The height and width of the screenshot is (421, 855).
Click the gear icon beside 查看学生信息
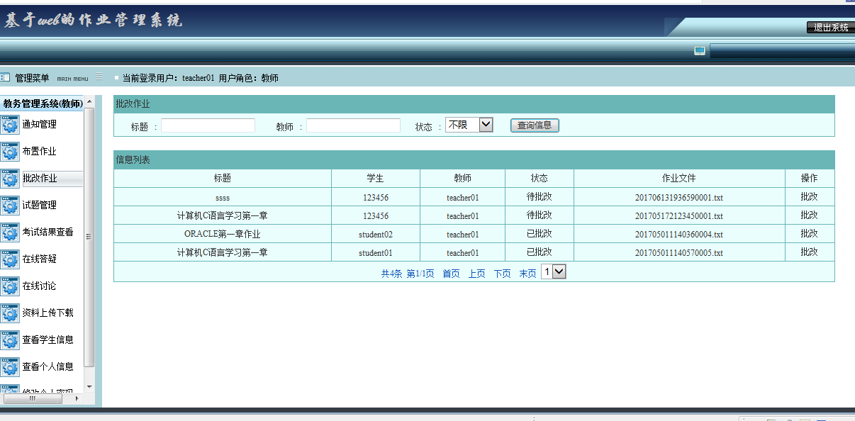click(10, 340)
